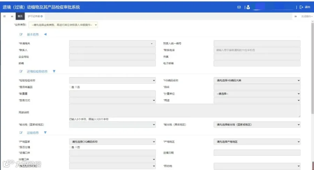Switch to the 许可证申请 tab
The width and height of the screenshot is (314, 170).
[34, 16]
